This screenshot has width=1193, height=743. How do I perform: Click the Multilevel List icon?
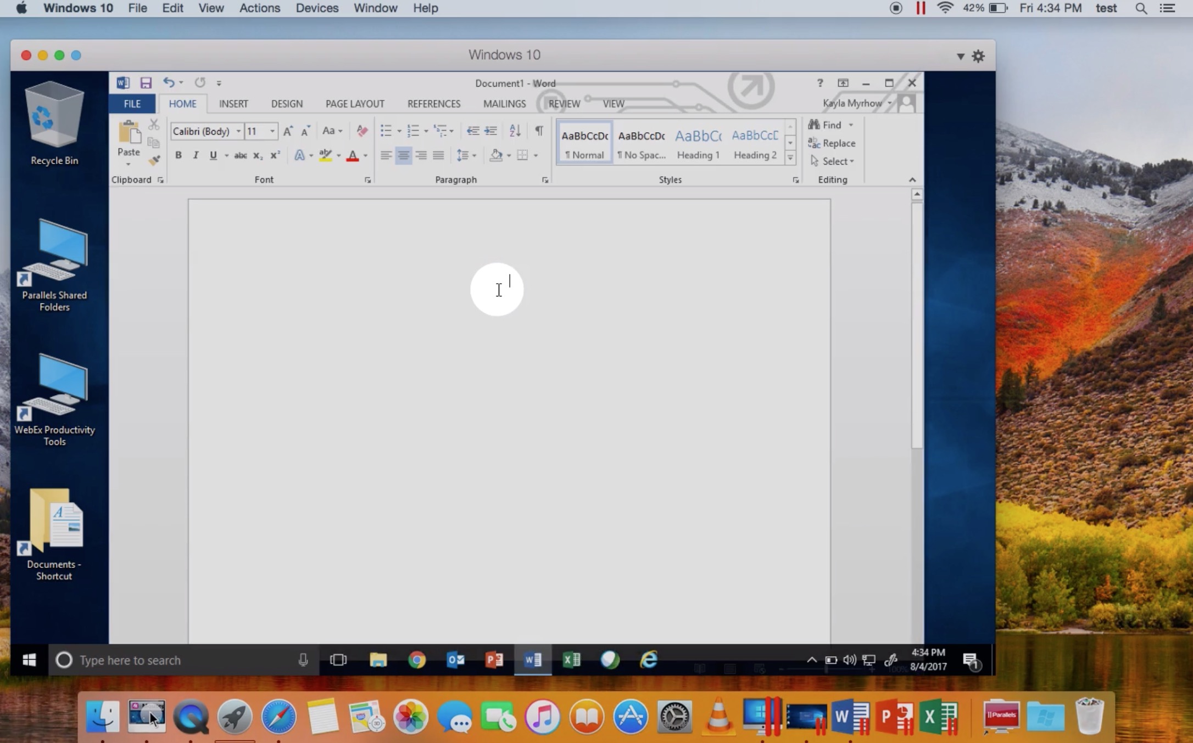(440, 131)
